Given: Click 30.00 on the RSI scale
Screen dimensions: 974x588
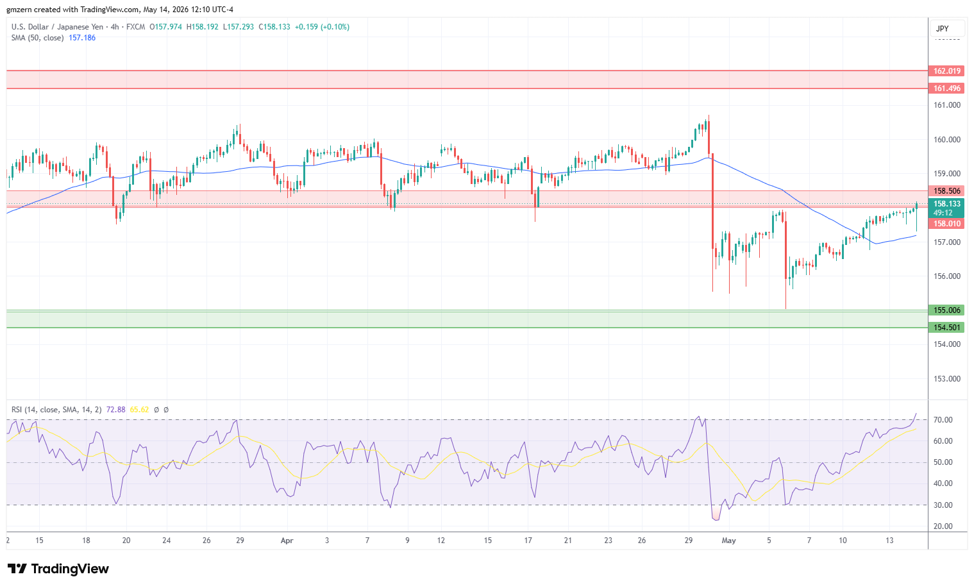Looking at the screenshot, I should click(x=943, y=505).
